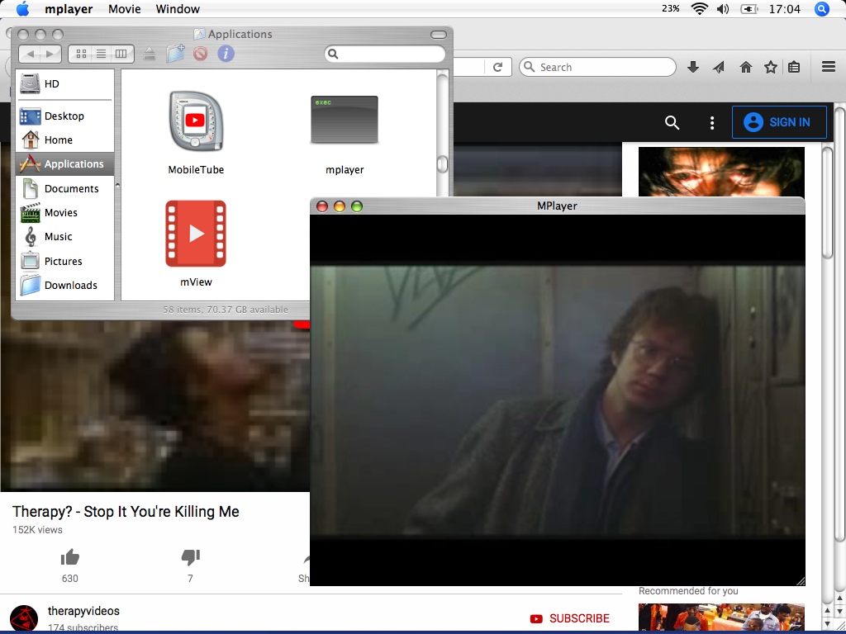Select Music in the sidebar
This screenshot has width=846, height=634.
65,237
